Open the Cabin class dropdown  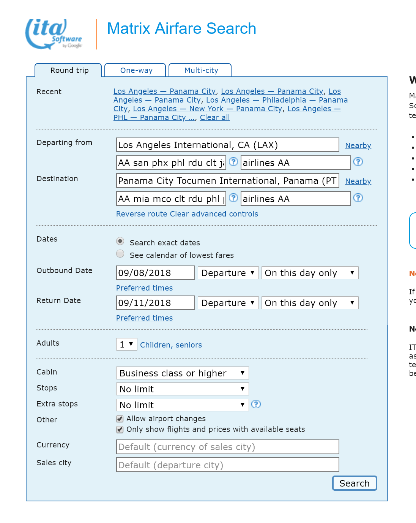tap(182, 373)
